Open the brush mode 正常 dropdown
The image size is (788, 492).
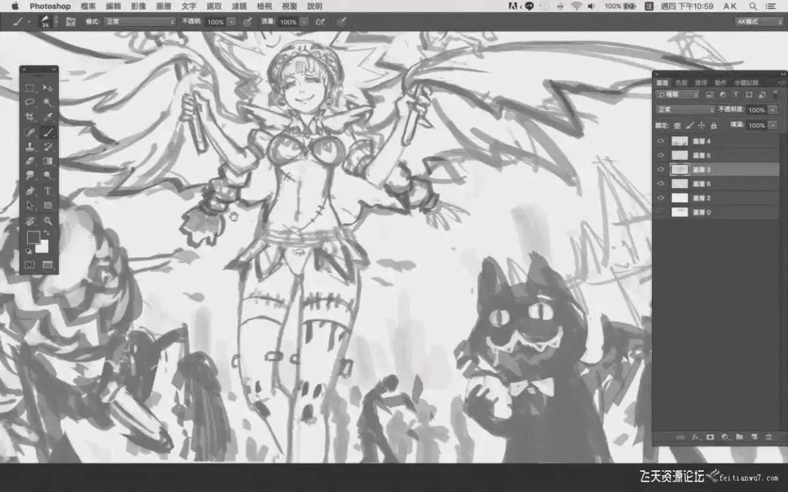140,22
